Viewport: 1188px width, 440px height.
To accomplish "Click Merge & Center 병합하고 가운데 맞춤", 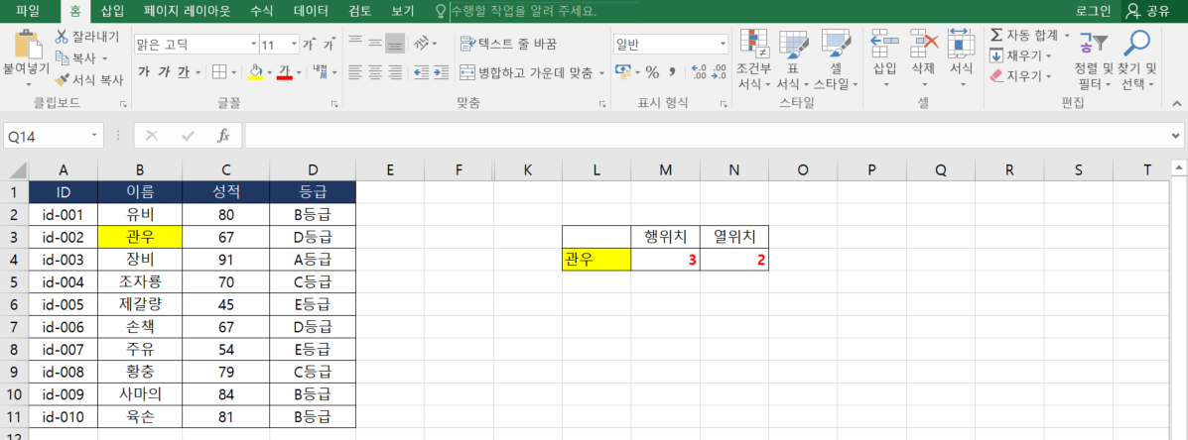I will pos(527,73).
